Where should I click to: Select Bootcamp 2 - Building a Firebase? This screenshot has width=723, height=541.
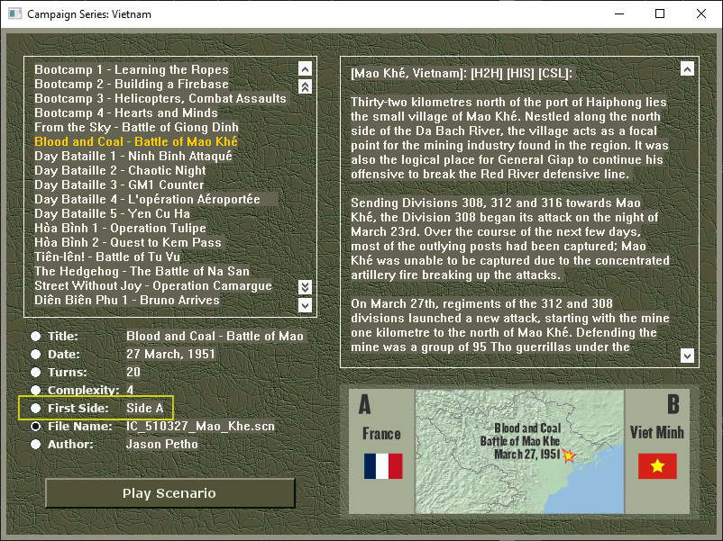click(132, 84)
